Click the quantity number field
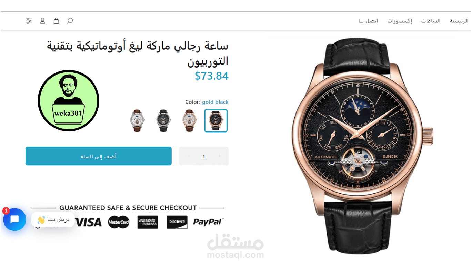 point(204,156)
